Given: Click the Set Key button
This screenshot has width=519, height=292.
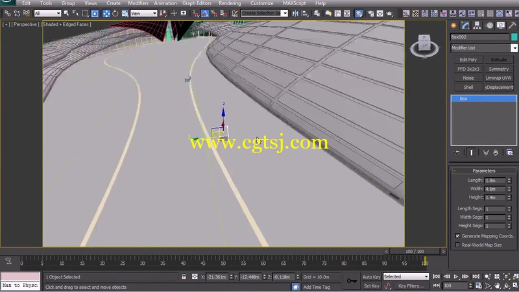Looking at the screenshot, I should [x=371, y=286].
